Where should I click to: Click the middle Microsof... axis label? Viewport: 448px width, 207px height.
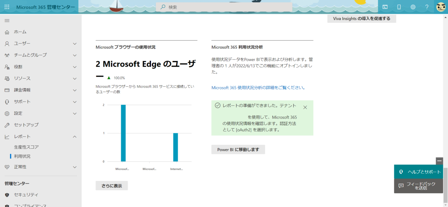pyautogui.click(x=149, y=169)
